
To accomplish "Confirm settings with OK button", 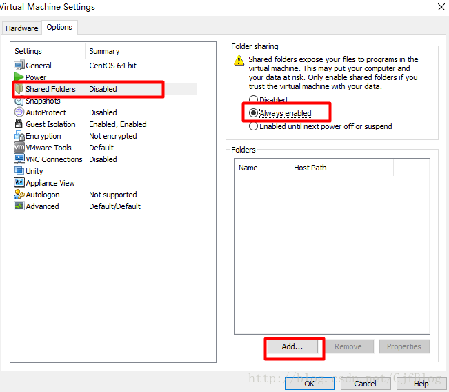I will (310, 384).
